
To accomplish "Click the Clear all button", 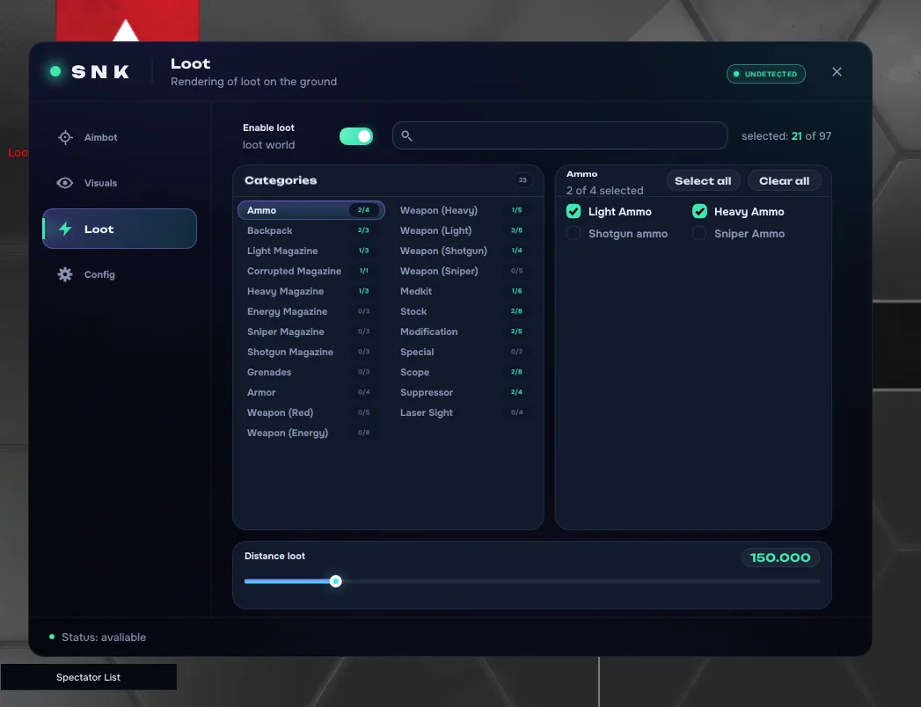I will tap(784, 181).
